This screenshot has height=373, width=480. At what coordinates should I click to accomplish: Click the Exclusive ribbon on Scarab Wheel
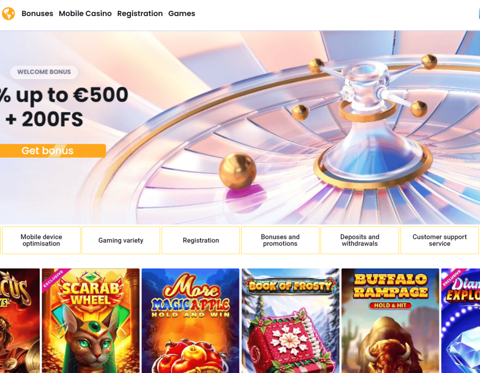coord(54,279)
